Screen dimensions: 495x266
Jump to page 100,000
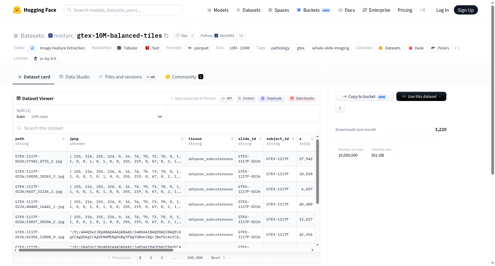coord(195,258)
